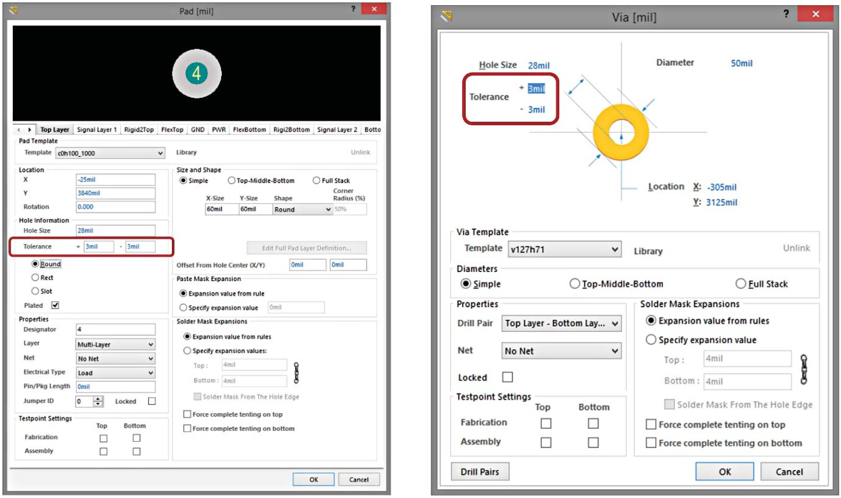
Task: Click the chain link icon in Via dialog
Action: click(x=803, y=370)
